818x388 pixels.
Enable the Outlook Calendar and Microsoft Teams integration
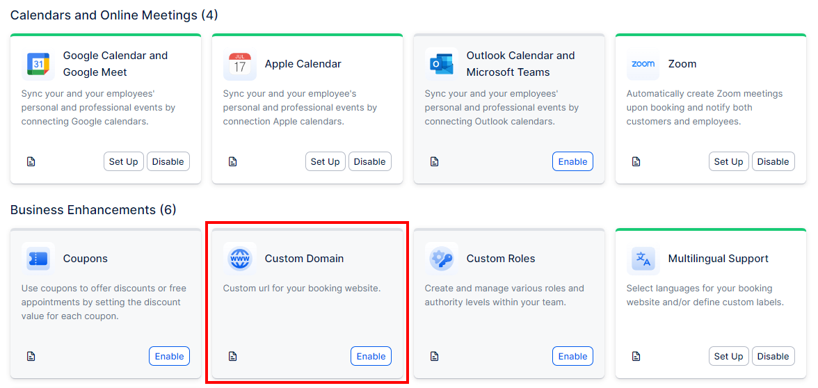click(x=572, y=161)
